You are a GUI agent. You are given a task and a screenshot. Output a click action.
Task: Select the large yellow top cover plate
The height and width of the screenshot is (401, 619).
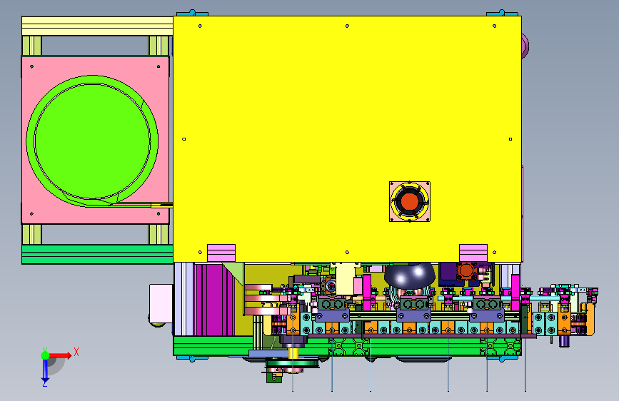click(348, 139)
